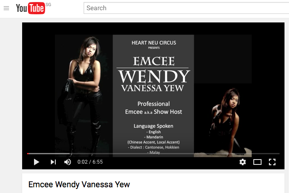The width and height of the screenshot is (289, 193).
Task: Click the HEART NEU CIRCUS text in the video
Action: tap(154, 43)
